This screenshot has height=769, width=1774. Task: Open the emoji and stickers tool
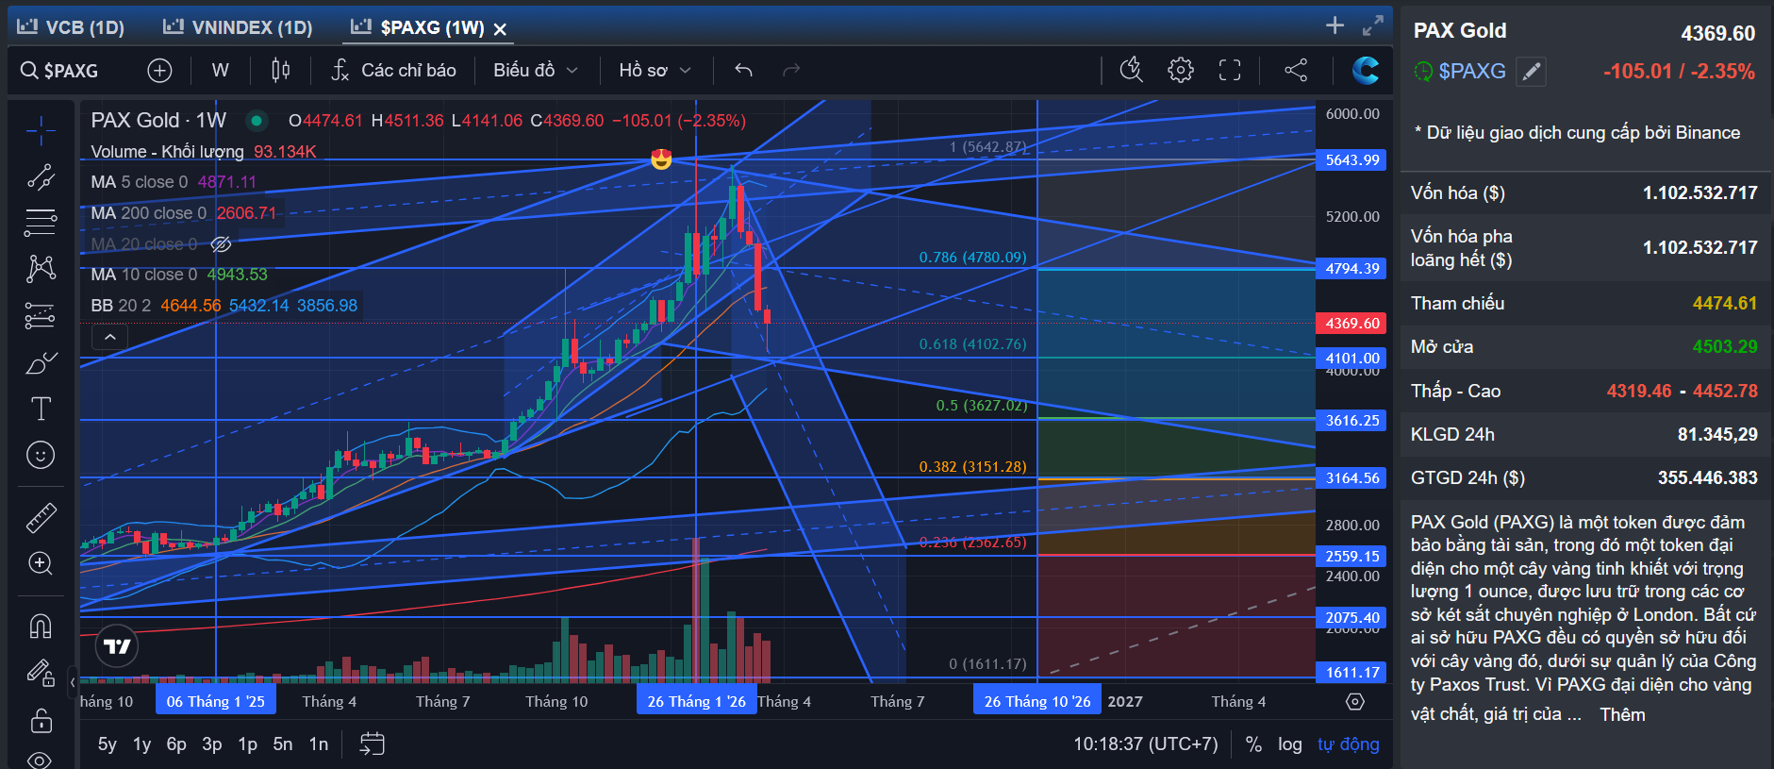pyautogui.click(x=41, y=455)
